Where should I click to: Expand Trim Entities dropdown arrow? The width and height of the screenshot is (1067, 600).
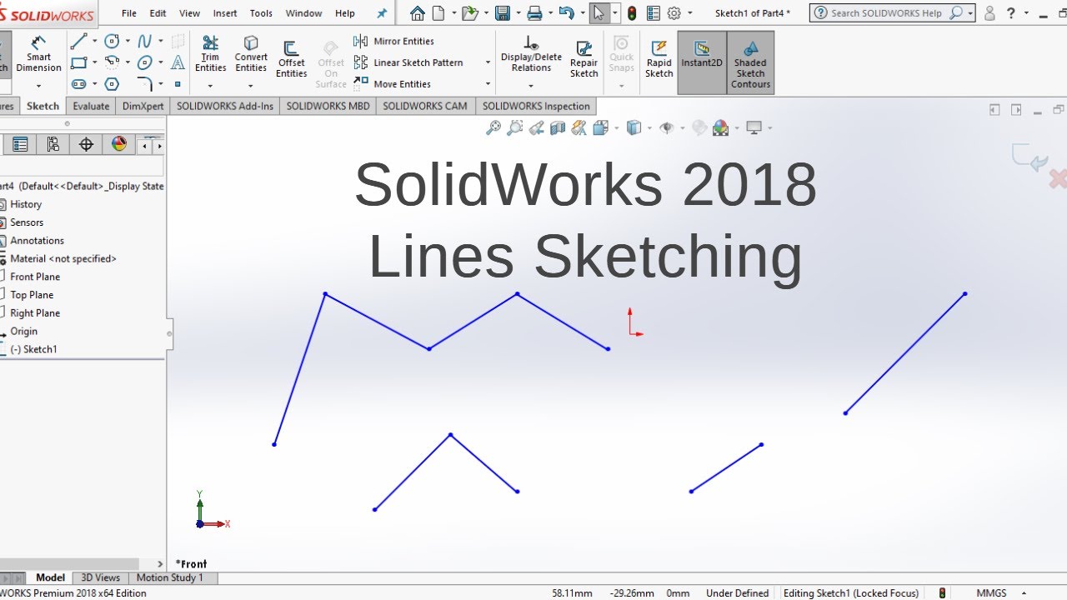pos(210,85)
